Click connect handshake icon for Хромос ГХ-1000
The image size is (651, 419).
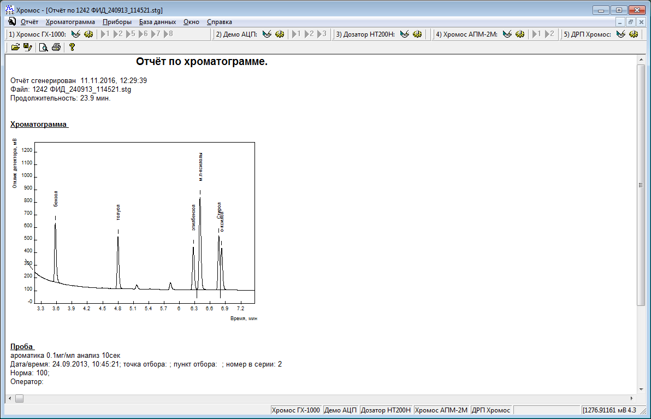pyautogui.click(x=76, y=34)
